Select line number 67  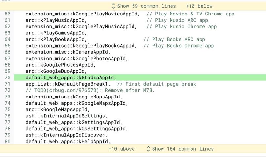[x=7, y=59]
